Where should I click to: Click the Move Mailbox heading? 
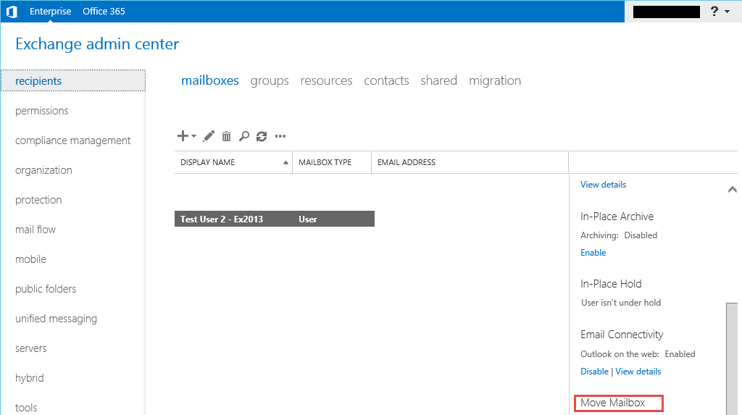613,403
